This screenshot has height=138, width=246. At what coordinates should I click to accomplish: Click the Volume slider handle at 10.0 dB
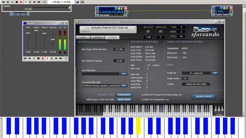coord(70,8)
